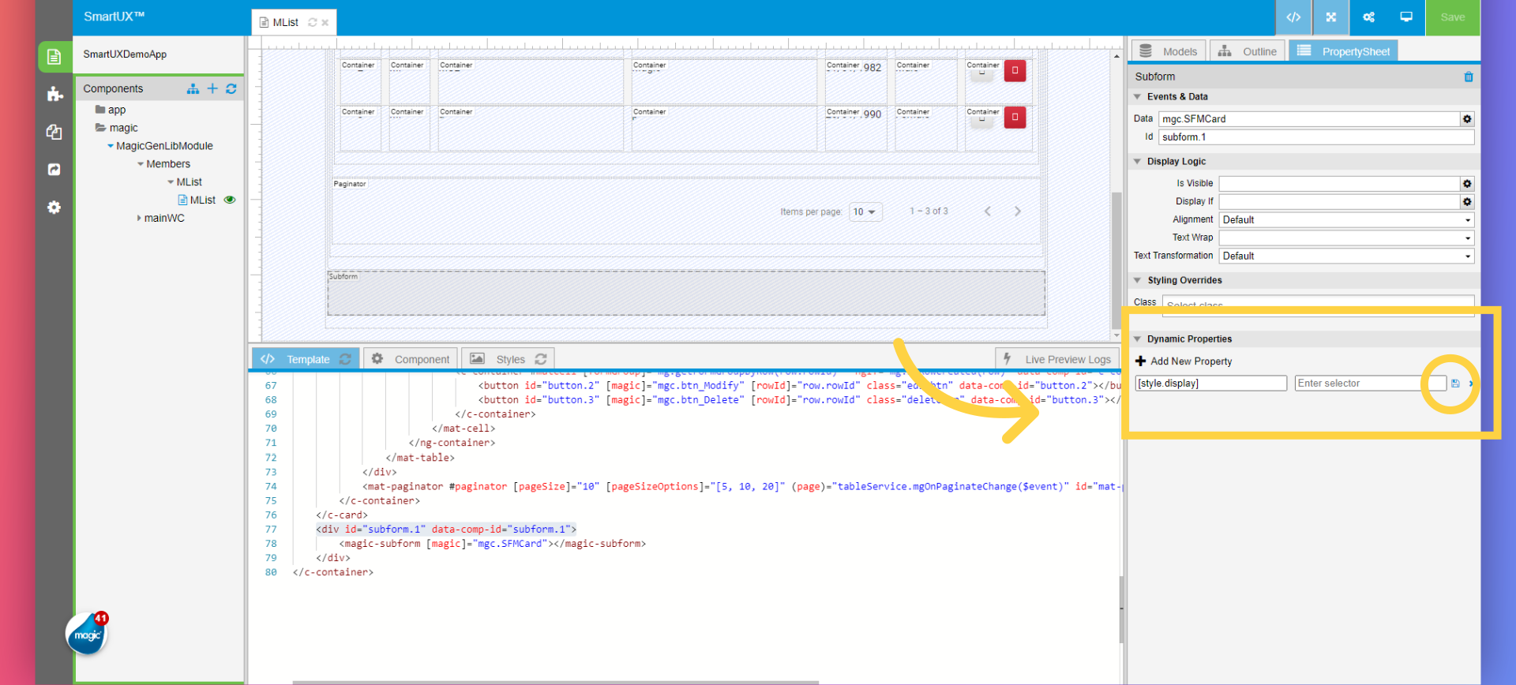The image size is (1516, 685).
Task: Reload the MList tab with its refresh icon
Action: click(x=313, y=22)
